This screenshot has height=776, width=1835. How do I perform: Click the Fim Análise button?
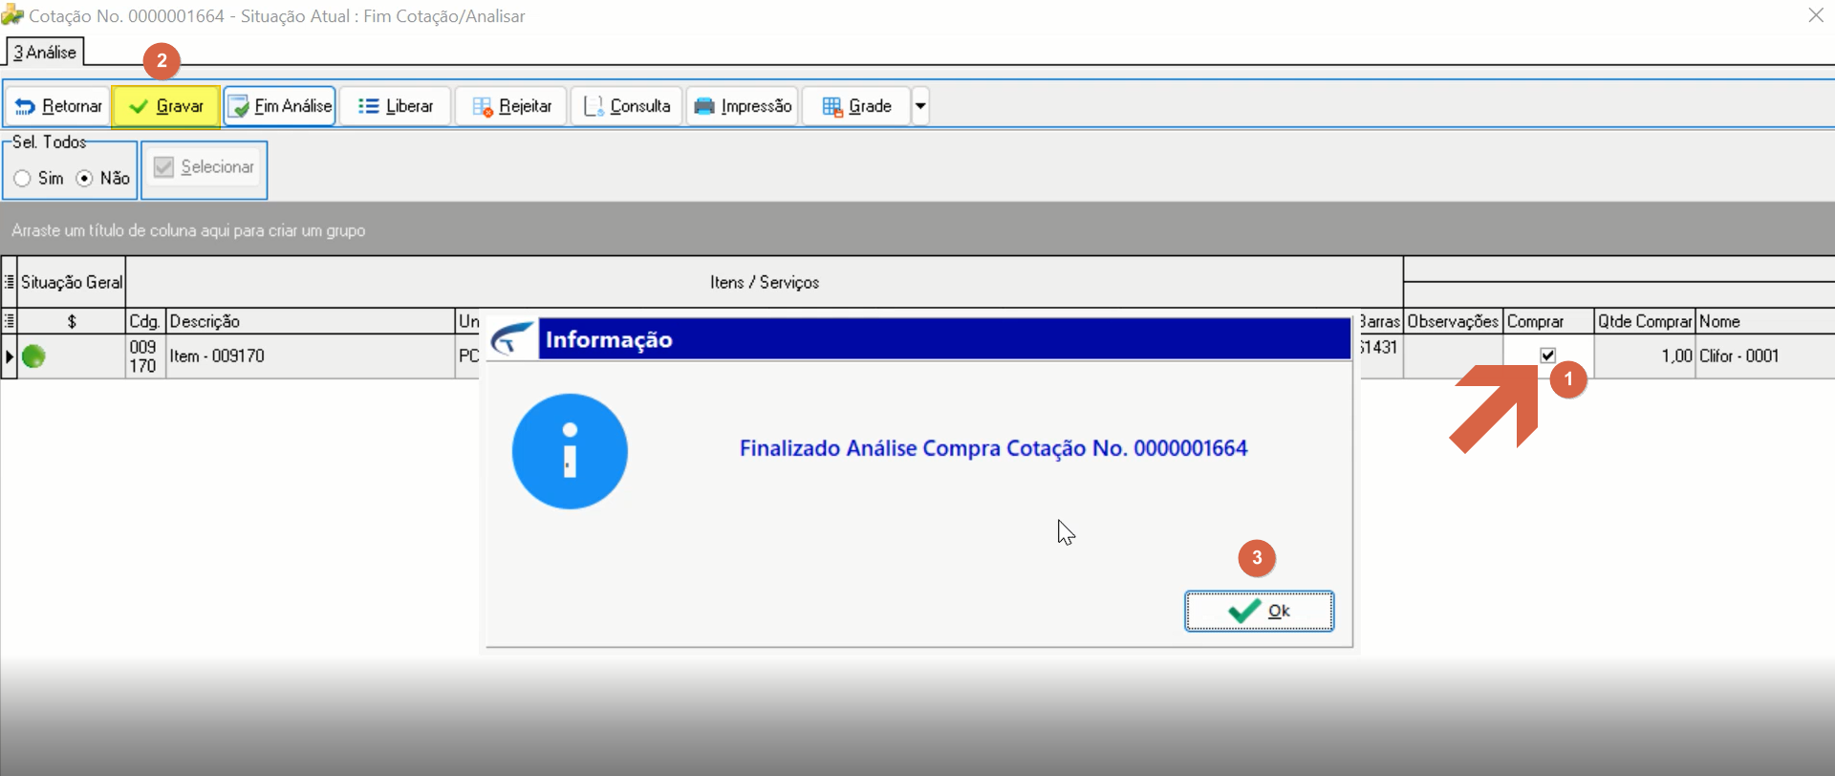280,106
